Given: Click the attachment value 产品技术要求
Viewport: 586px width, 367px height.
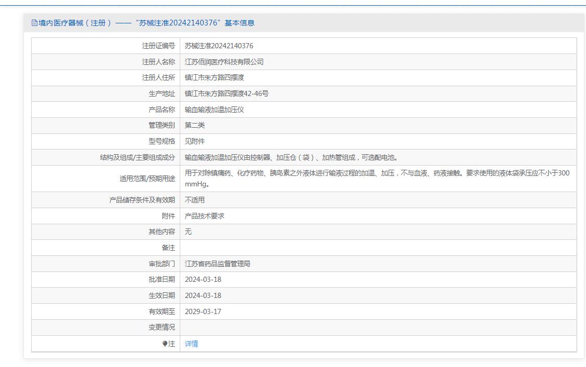Looking at the screenshot, I should coord(205,216).
